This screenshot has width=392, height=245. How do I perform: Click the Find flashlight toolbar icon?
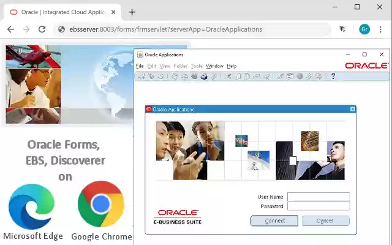(x=151, y=76)
